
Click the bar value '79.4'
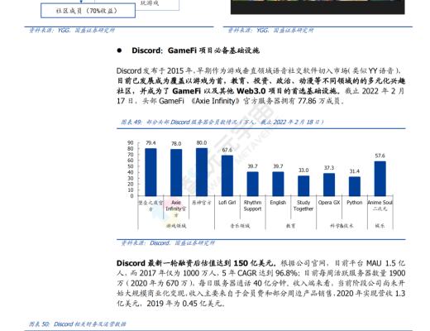(x=150, y=143)
